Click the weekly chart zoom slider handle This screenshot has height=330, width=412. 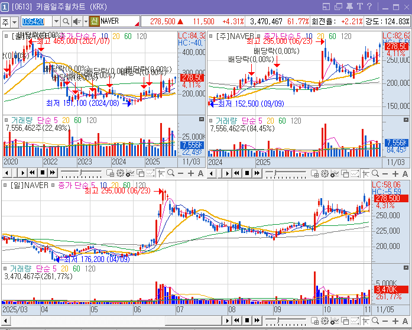pyautogui.click(x=275, y=173)
